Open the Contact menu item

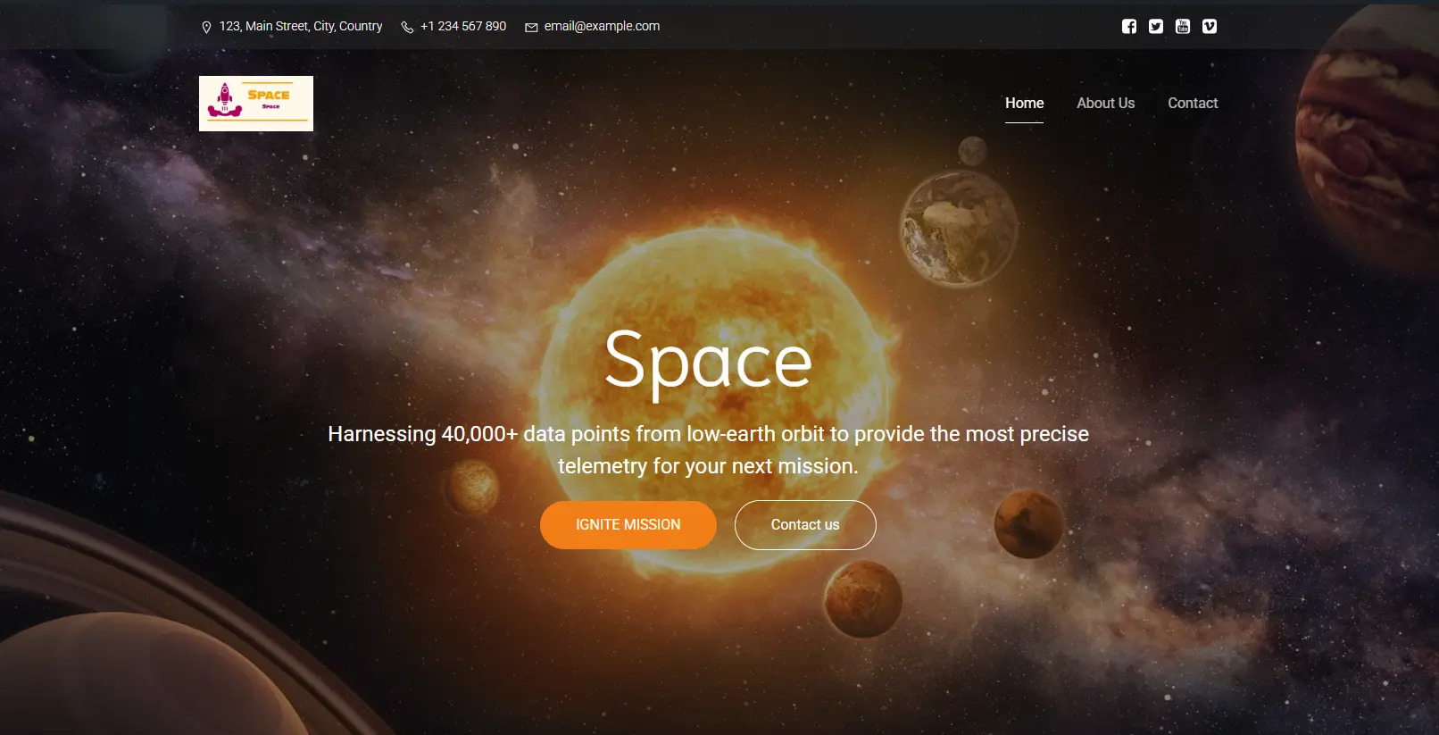1193,103
